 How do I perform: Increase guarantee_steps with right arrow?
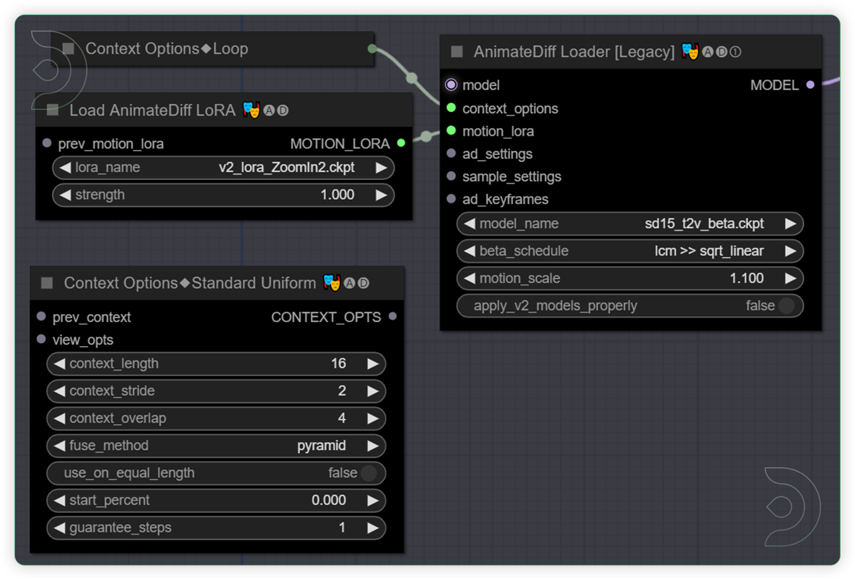[373, 528]
